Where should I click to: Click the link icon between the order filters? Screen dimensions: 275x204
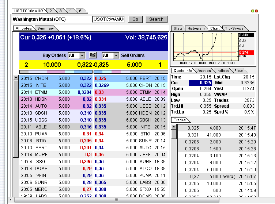tap(93, 55)
